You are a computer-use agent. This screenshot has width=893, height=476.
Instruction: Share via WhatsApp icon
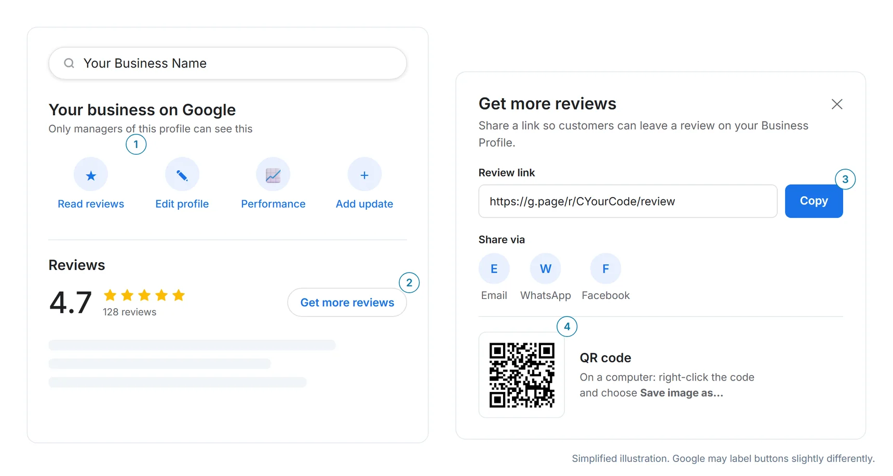pyautogui.click(x=546, y=269)
